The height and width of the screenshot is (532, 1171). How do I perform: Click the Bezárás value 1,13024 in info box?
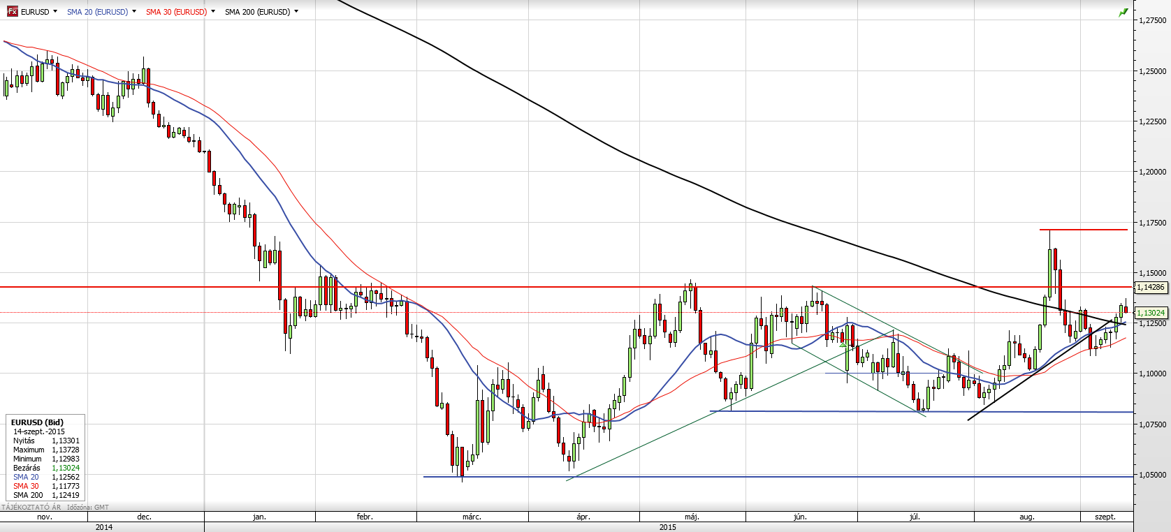coord(66,468)
